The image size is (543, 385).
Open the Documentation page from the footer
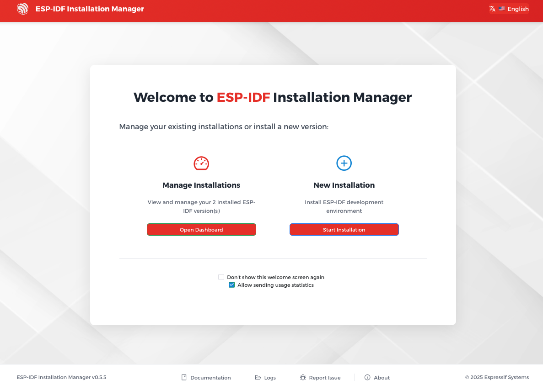211,378
